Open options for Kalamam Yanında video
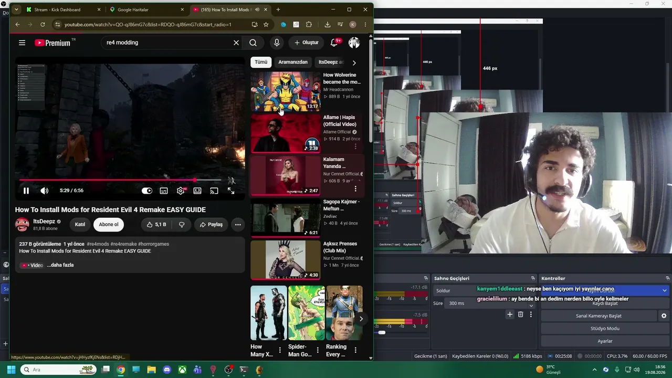This screenshot has height=378, width=672. (x=355, y=188)
